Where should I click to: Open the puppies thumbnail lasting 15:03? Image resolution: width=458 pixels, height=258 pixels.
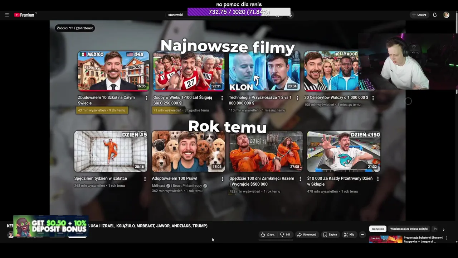tap(189, 151)
